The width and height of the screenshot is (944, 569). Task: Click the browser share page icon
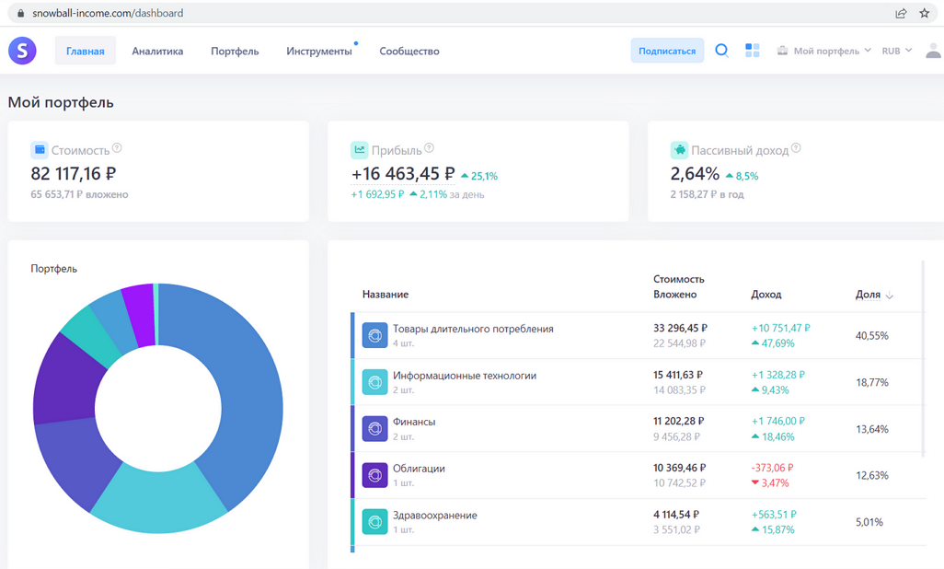[x=901, y=13]
